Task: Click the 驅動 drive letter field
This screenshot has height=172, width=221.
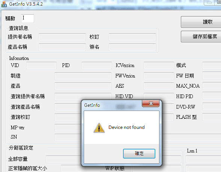Action: [27, 18]
